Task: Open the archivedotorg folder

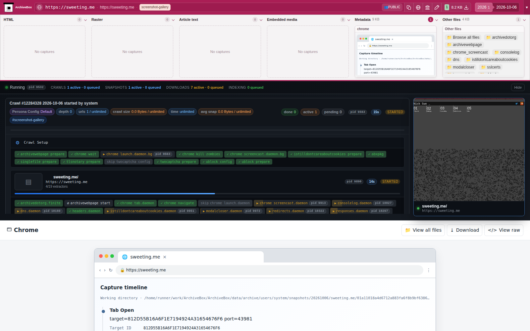Action: 501,37
